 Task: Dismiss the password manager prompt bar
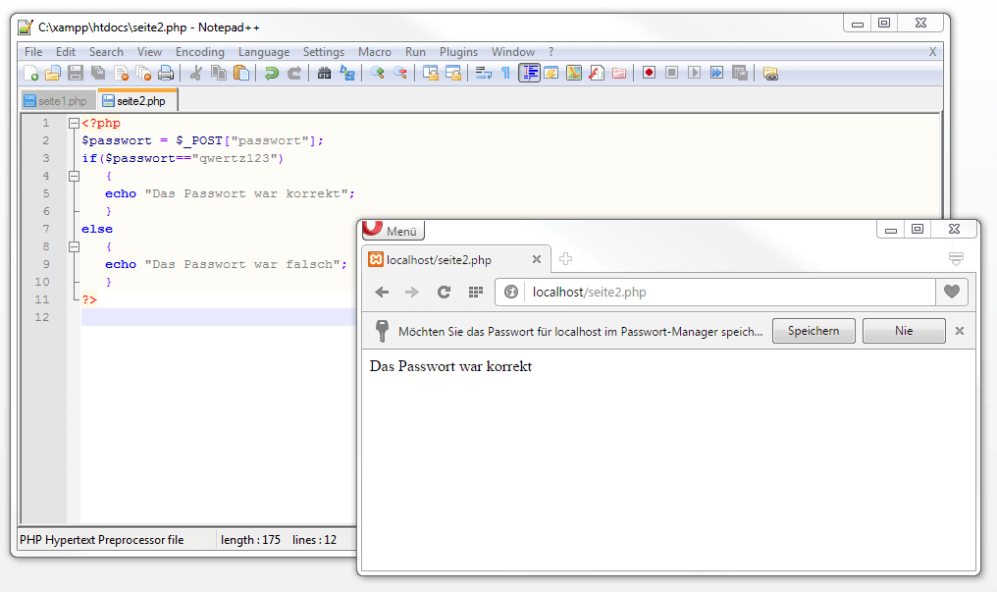[960, 331]
